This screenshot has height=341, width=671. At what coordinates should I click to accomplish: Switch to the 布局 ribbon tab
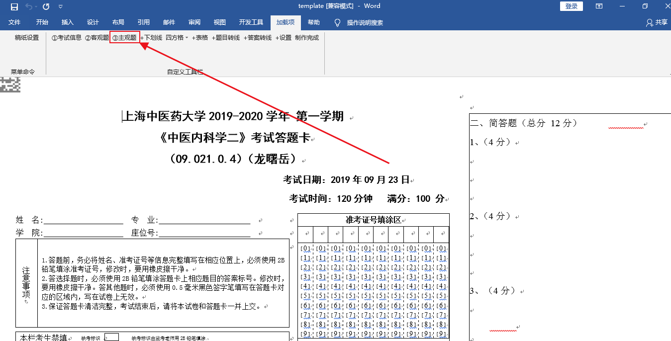(118, 23)
